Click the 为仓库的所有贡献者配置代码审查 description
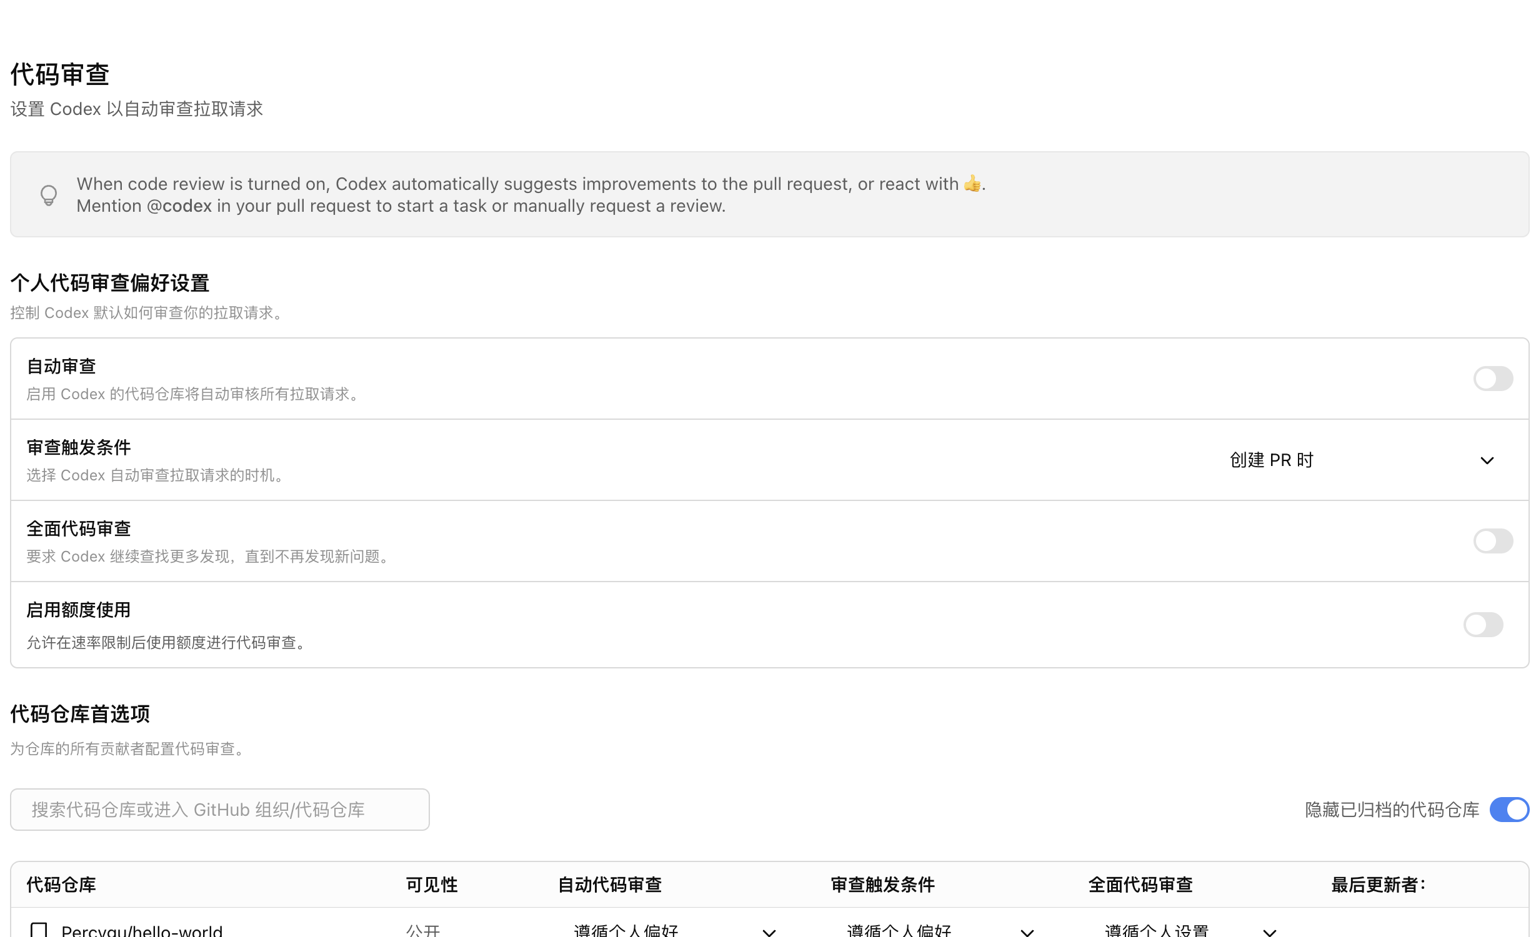 (x=127, y=748)
